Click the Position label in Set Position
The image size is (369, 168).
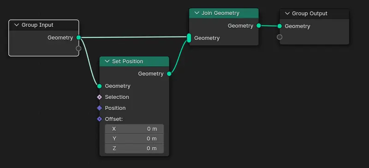point(115,108)
